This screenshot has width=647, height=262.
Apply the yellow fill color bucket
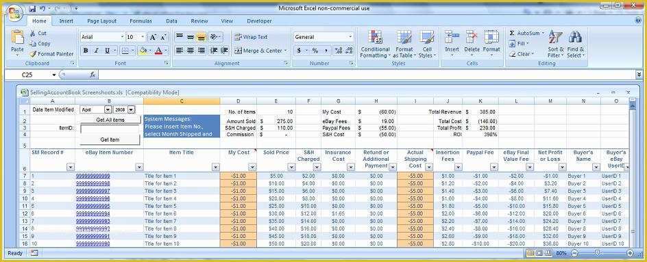coord(143,51)
